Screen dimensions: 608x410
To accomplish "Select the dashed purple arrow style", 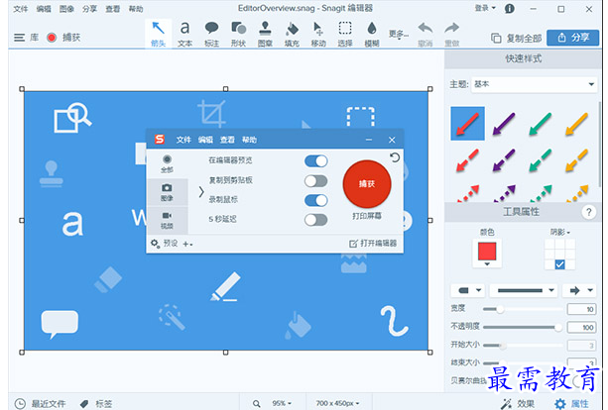I will pyautogui.click(x=504, y=159).
